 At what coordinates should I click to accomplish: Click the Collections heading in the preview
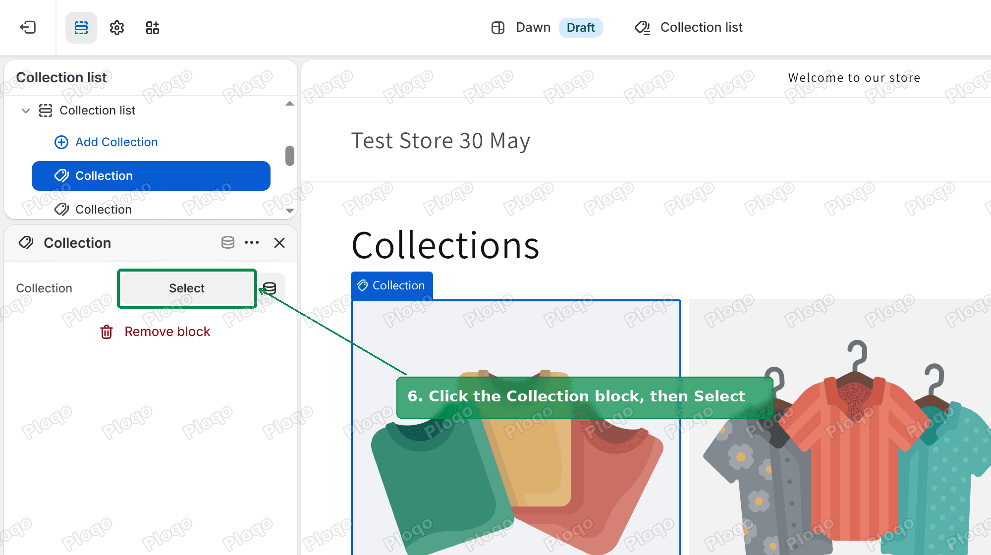(445, 245)
